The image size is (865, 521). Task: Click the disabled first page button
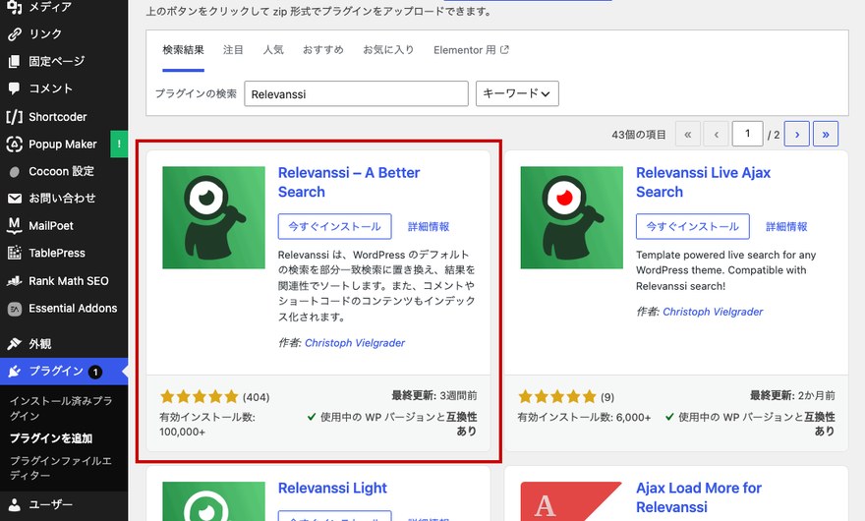pyautogui.click(x=688, y=134)
